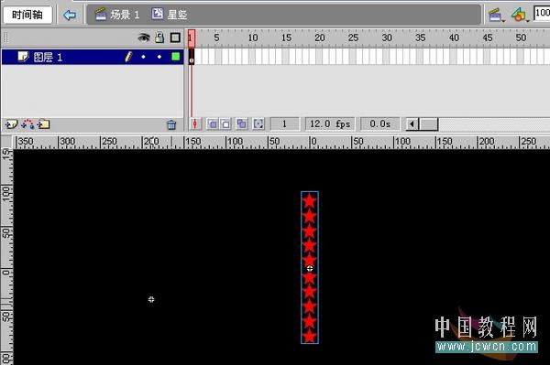Click the star column's center registration point
This screenshot has width=550, height=365.
point(310,268)
